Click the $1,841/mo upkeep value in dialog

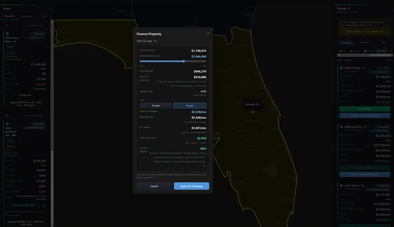point(199,128)
